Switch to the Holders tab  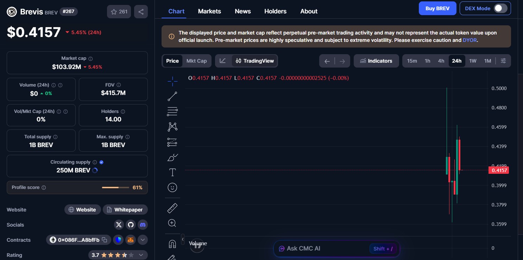275,11
